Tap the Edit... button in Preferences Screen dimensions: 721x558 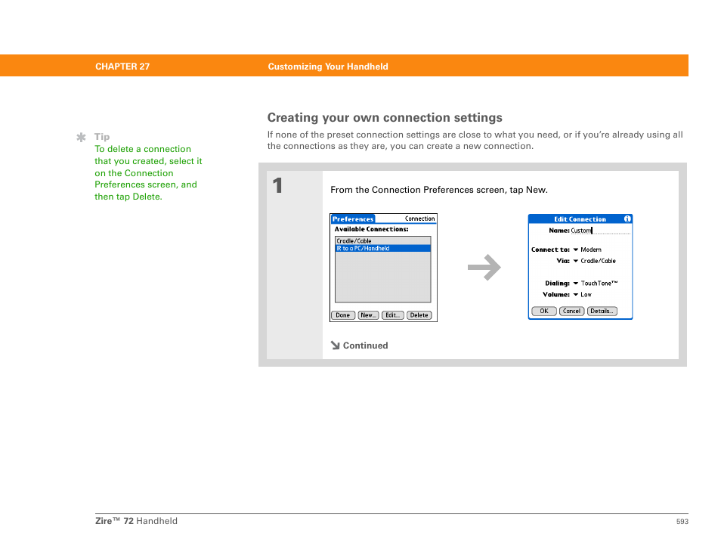click(x=393, y=315)
